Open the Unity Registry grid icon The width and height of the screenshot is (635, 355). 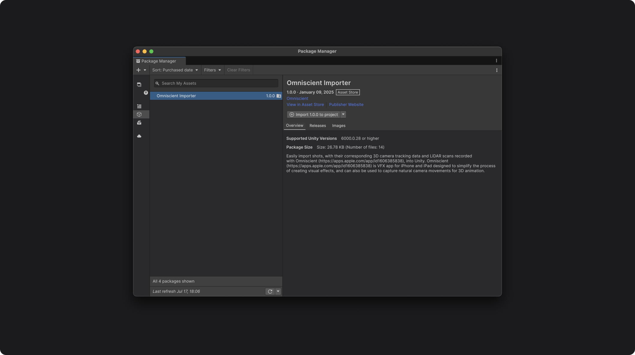pyautogui.click(x=139, y=106)
